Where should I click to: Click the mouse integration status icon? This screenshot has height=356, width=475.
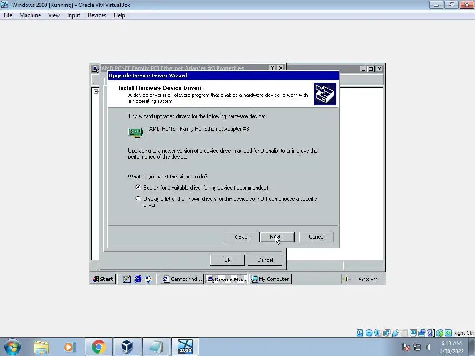(x=440, y=333)
